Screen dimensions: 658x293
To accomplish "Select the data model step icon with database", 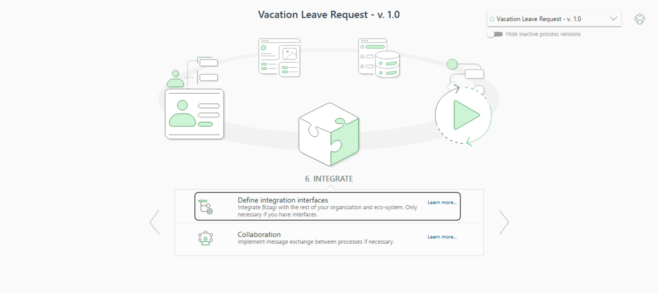I will (379, 58).
